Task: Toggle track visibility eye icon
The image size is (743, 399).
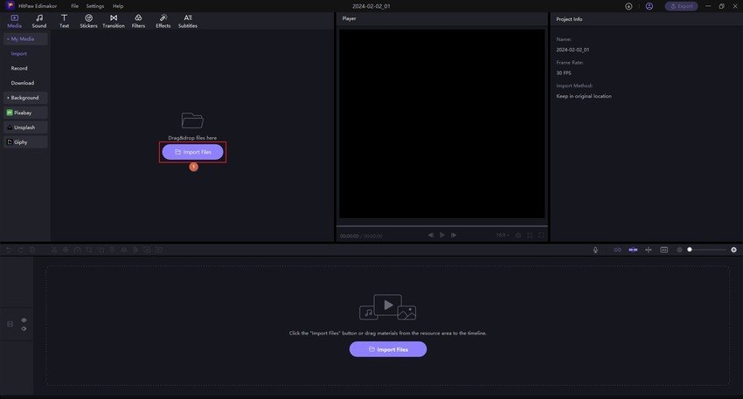Action: pos(24,320)
